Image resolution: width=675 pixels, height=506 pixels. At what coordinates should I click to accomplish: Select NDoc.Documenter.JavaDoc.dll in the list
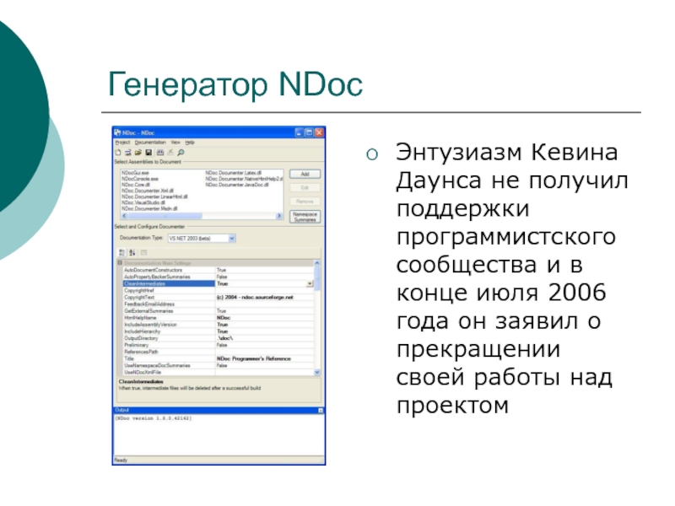[x=237, y=185]
